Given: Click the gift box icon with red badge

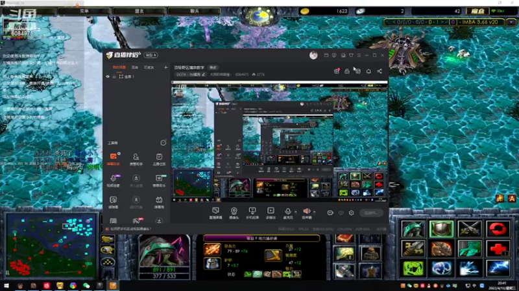Looking at the screenshot, I should [337, 71].
